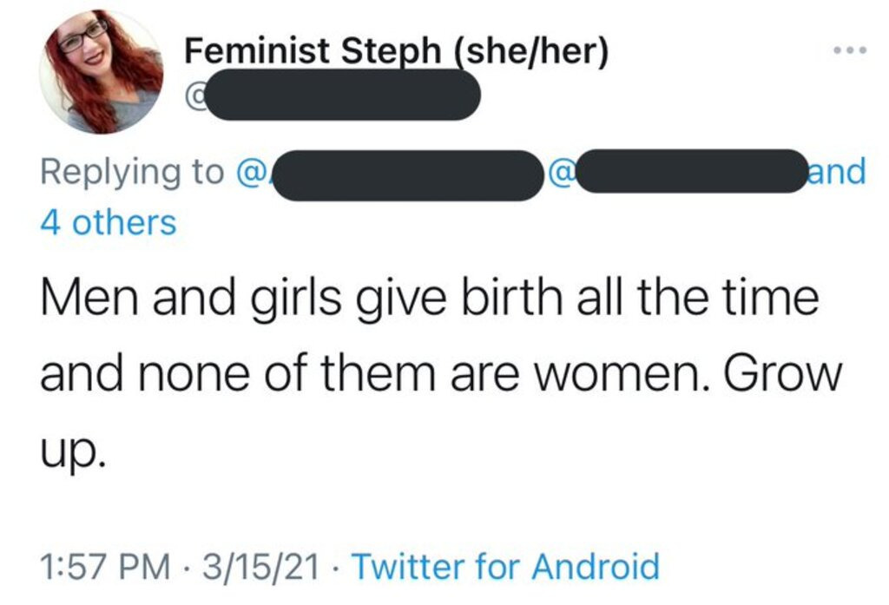Click the "Replying to" label

coord(132,173)
